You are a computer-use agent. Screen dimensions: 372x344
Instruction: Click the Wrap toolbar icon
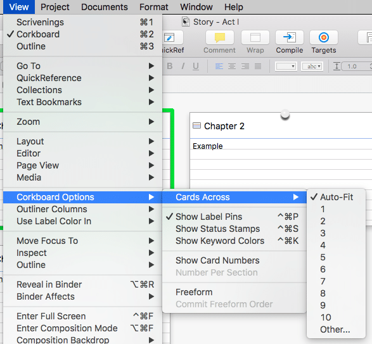(x=255, y=37)
